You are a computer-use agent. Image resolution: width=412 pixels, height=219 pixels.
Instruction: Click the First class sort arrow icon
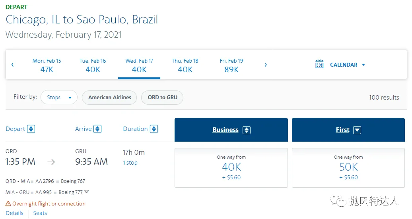click(x=357, y=130)
